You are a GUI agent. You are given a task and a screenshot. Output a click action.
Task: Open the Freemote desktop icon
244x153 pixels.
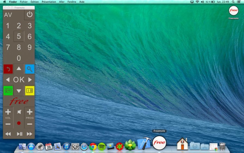[233, 11]
